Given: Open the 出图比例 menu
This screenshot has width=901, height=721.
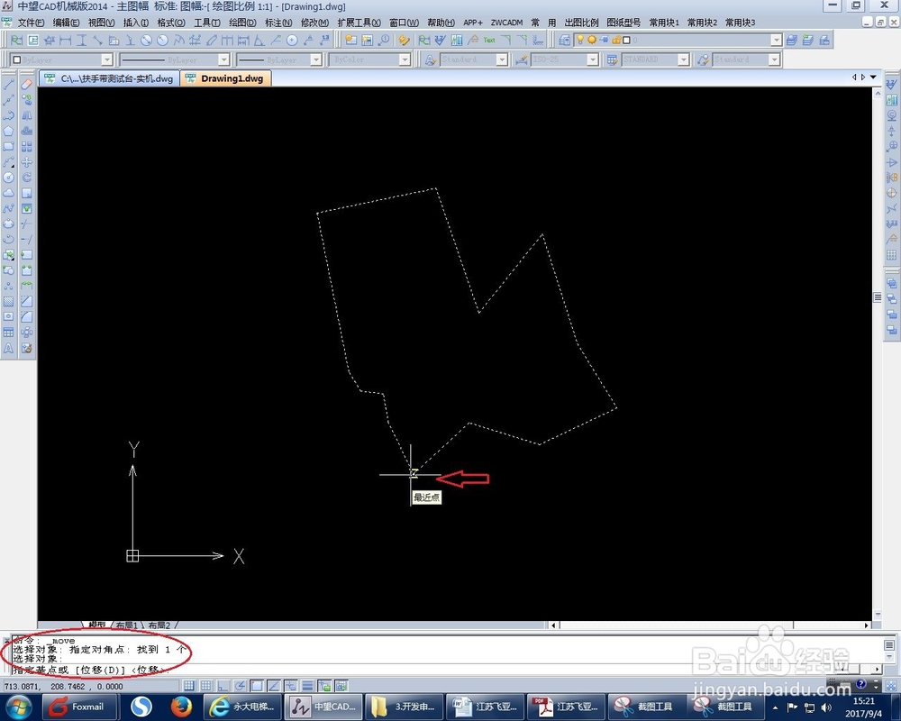Looking at the screenshot, I should point(581,23).
